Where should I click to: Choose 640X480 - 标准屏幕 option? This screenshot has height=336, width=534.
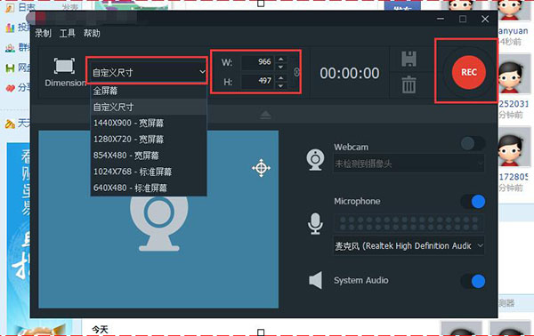coord(149,188)
